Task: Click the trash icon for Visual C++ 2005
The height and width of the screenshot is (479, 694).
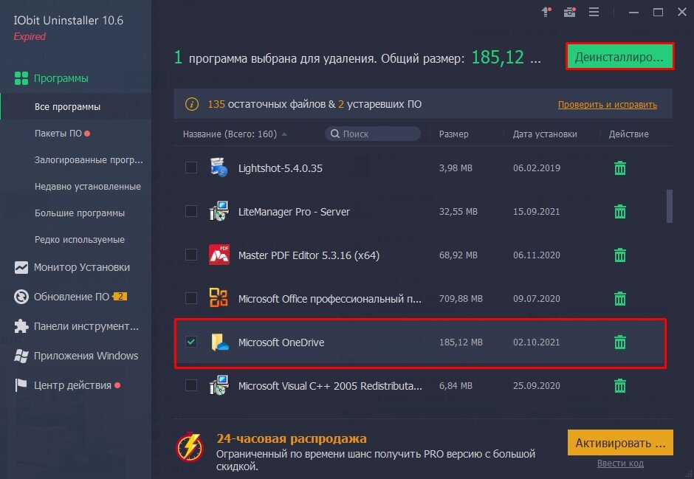Action: [x=619, y=386]
